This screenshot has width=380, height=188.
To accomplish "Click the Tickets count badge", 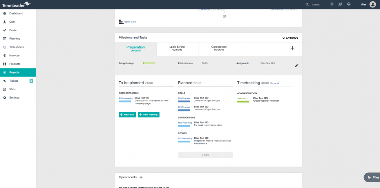I will pyautogui.click(x=31, y=81).
